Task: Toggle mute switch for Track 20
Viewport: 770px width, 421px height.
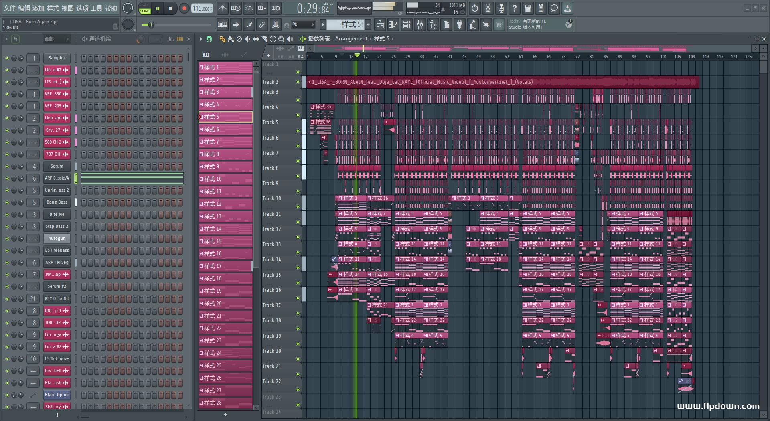Action: [298, 359]
